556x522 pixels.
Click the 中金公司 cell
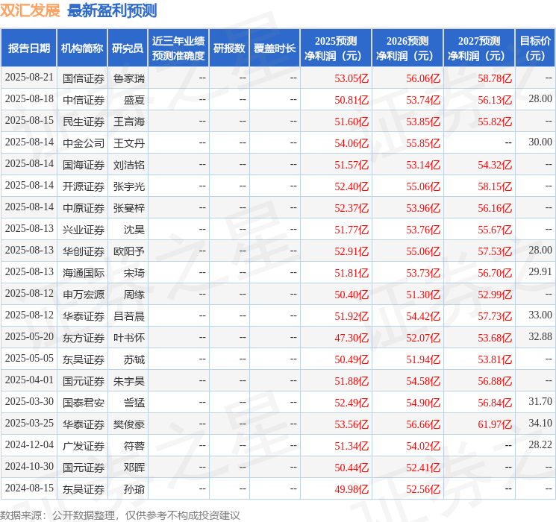84,143
